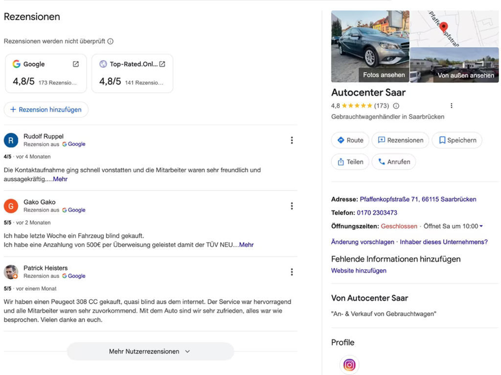Click 'Website hinzufügen' link
Screen dimensions: 501x375
point(359,271)
